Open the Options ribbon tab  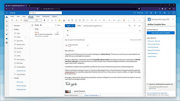54,16
